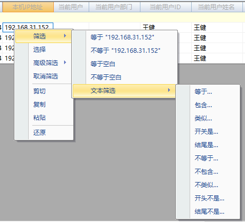The image size is (245, 222).
Task: Choose 选择 from the context menu
Action: click(x=39, y=50)
